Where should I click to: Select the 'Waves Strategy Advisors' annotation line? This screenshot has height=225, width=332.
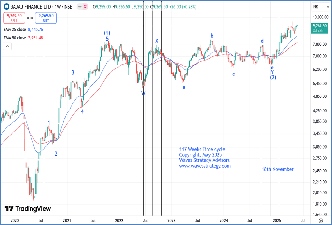[x=204, y=160]
